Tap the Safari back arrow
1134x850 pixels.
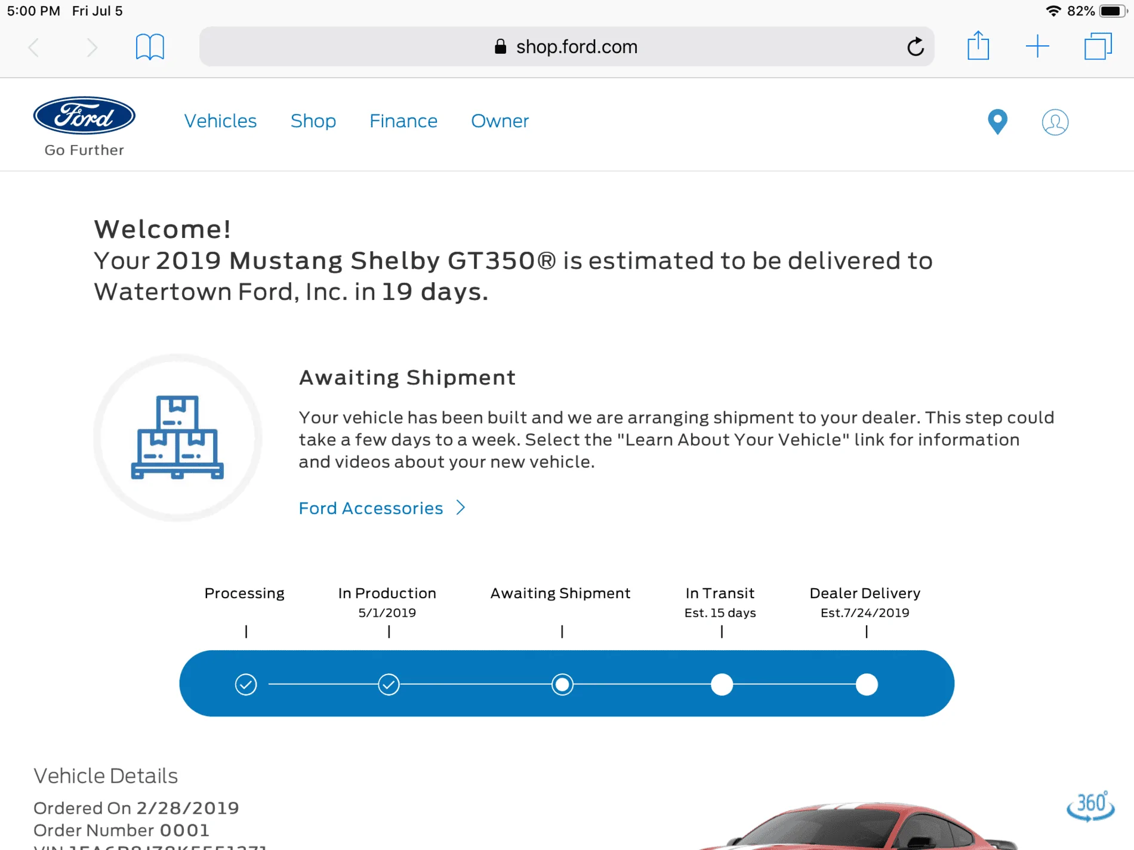[x=34, y=47]
